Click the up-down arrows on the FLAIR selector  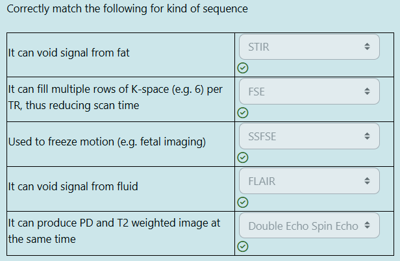click(x=367, y=180)
